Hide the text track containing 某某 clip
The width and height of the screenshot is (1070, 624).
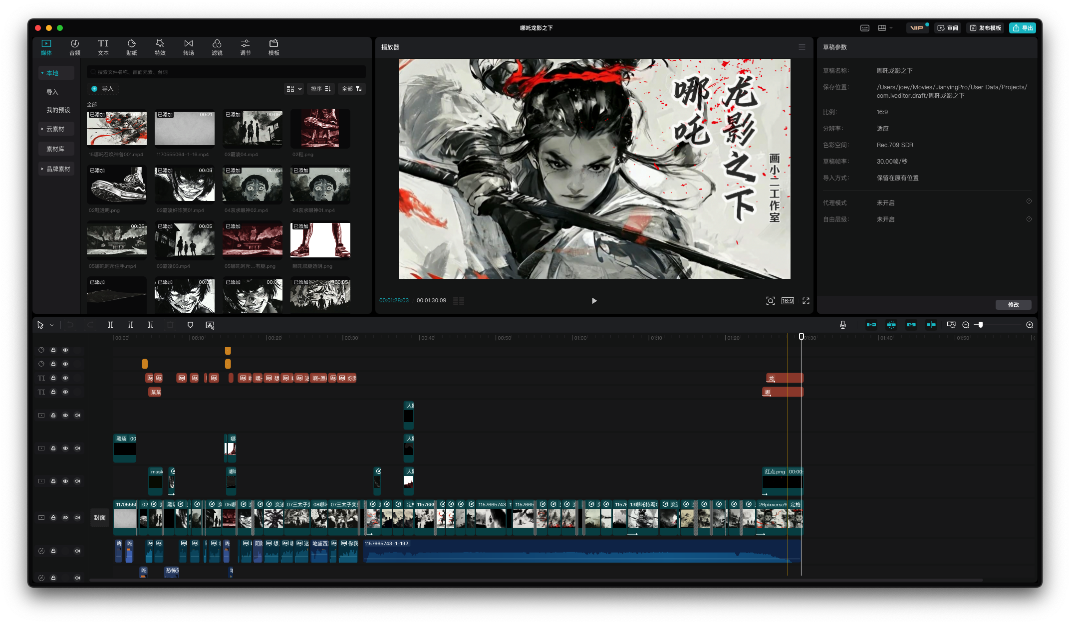tap(65, 392)
